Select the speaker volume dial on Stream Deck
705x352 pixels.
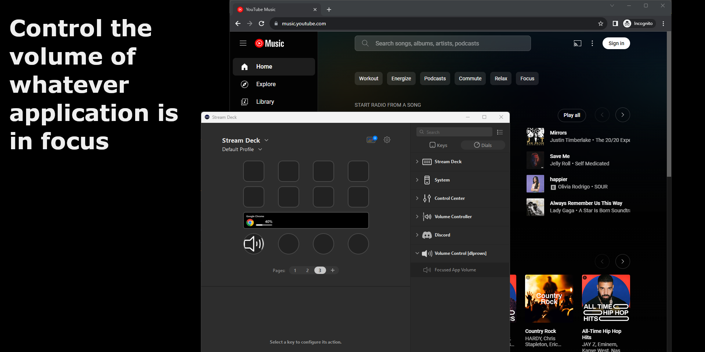point(254,244)
